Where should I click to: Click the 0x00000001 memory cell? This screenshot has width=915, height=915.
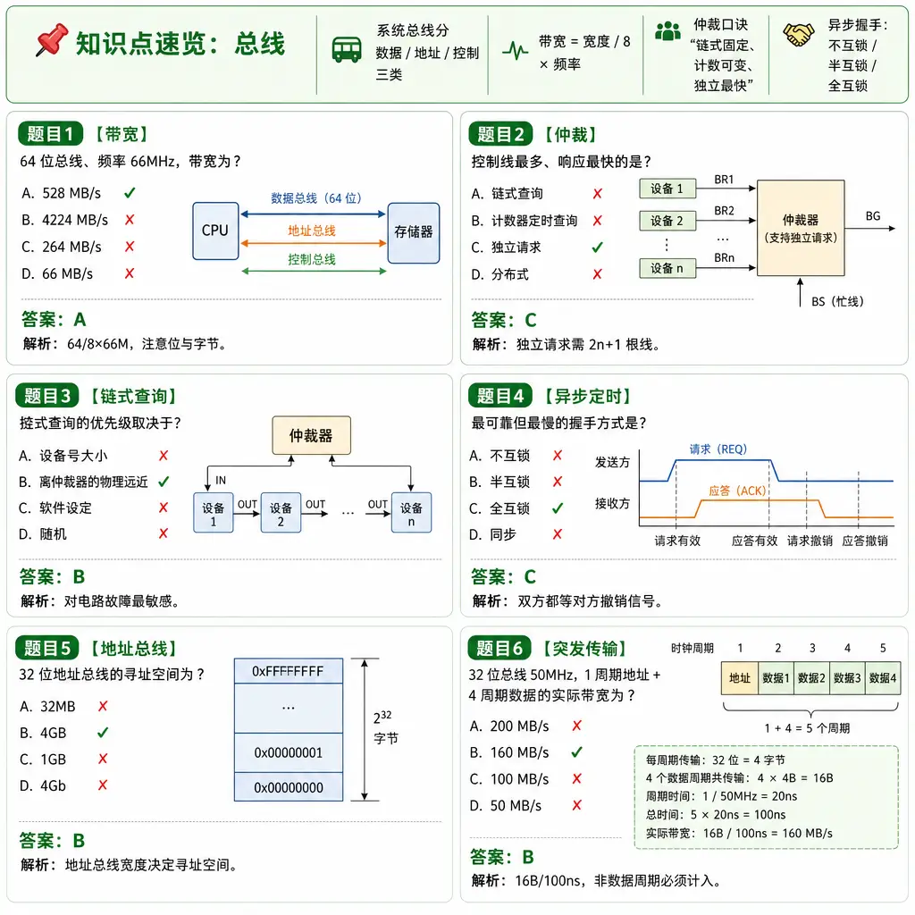coord(289,752)
